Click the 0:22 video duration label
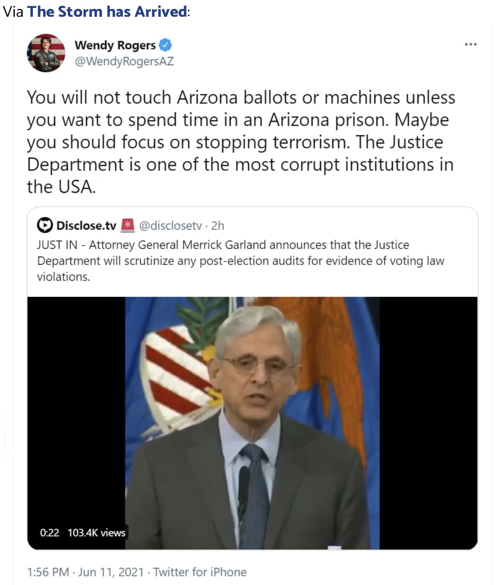 click(49, 533)
